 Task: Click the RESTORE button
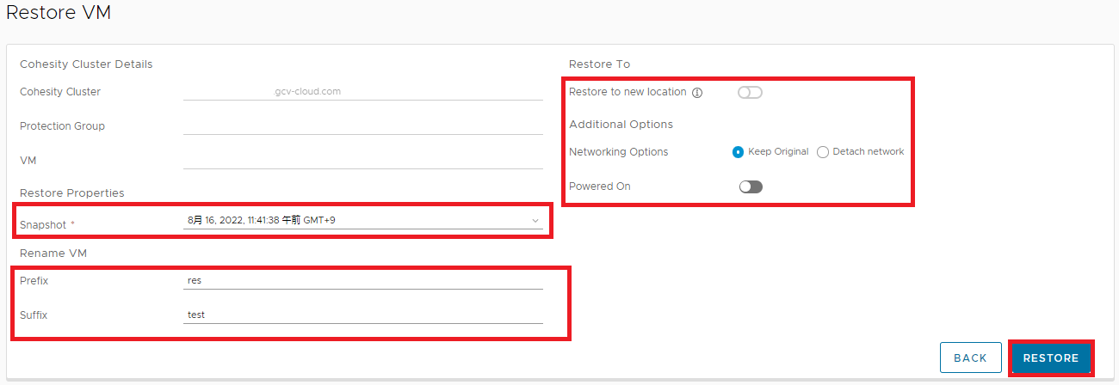click(1050, 357)
